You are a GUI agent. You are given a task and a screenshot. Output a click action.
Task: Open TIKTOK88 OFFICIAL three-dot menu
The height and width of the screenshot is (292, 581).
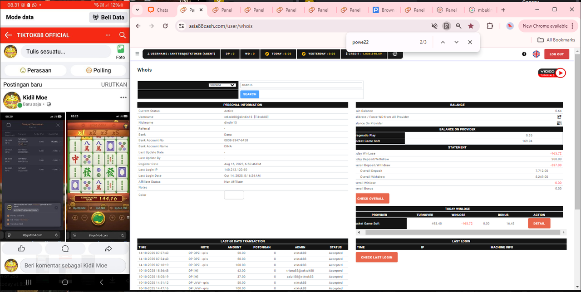tap(108, 35)
